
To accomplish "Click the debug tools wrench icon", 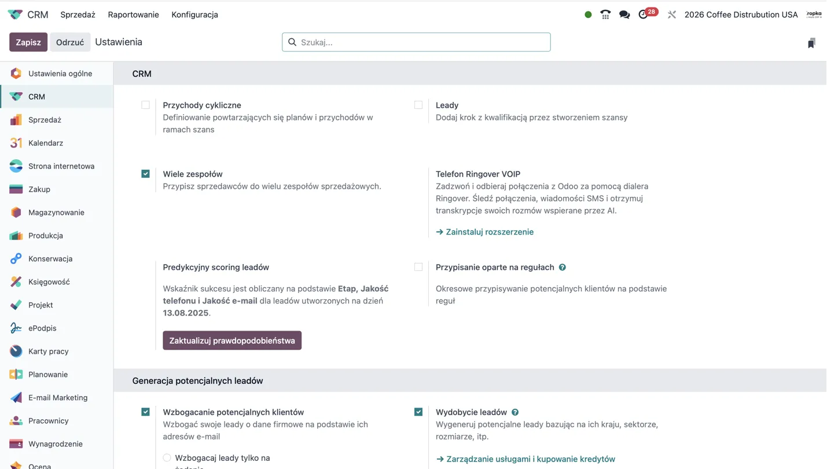I will coord(671,14).
